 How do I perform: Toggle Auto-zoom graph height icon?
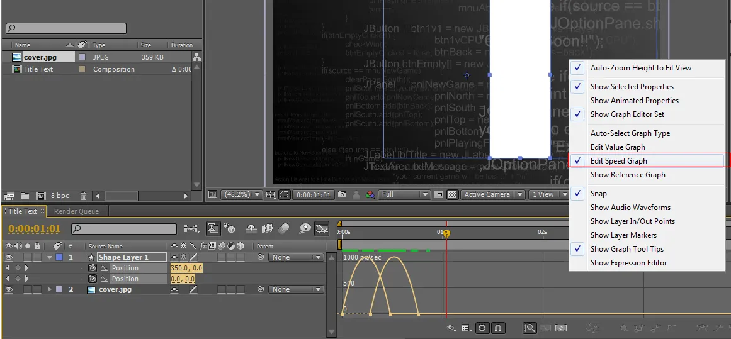pos(529,328)
